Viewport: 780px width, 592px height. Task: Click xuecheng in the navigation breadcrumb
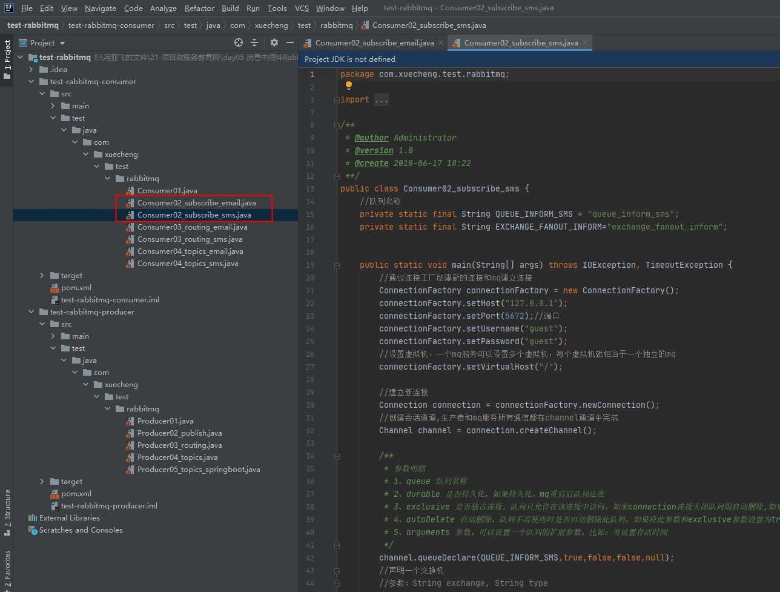tap(271, 25)
